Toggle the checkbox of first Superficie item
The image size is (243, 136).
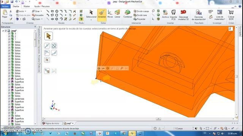(x=9, y=79)
